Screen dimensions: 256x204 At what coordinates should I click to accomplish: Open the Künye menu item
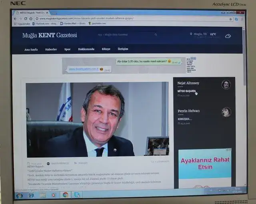point(106,49)
